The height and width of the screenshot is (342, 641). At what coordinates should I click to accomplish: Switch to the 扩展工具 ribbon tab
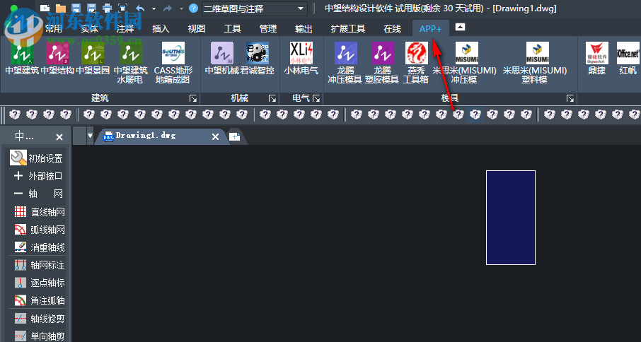[348, 28]
